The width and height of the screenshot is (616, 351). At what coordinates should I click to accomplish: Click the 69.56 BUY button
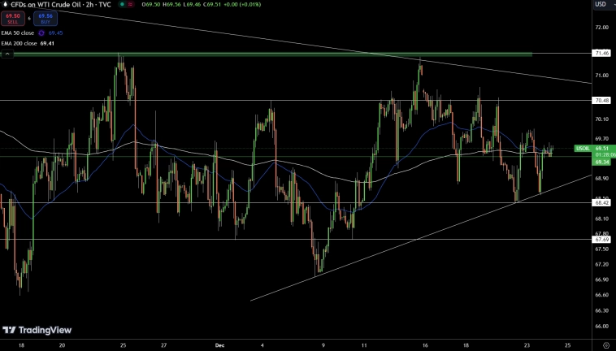point(46,18)
